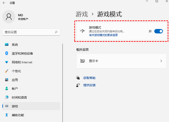This screenshot has height=122, width=169.
Task: Select the 帐户 person icon
Action: (x=7, y=89)
